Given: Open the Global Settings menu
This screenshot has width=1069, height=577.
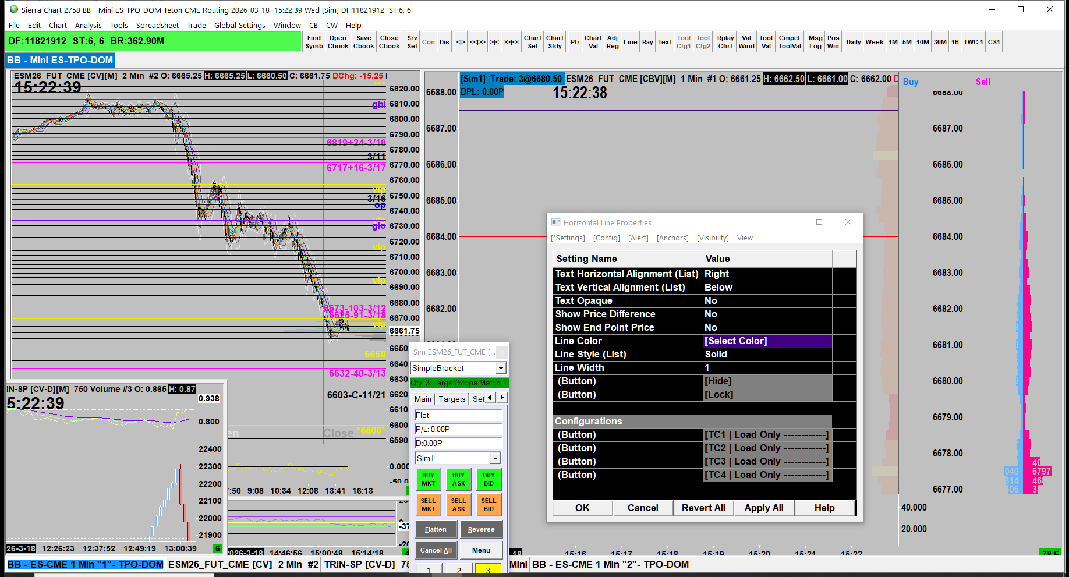Looking at the screenshot, I should pyautogui.click(x=239, y=25).
